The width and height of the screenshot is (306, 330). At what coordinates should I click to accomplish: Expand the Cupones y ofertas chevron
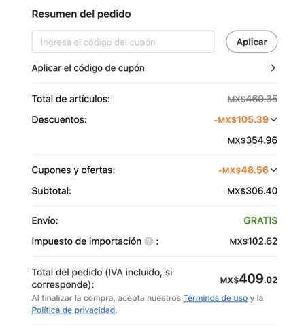point(274,170)
